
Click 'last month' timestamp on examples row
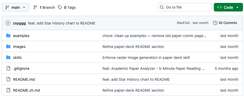229,36
